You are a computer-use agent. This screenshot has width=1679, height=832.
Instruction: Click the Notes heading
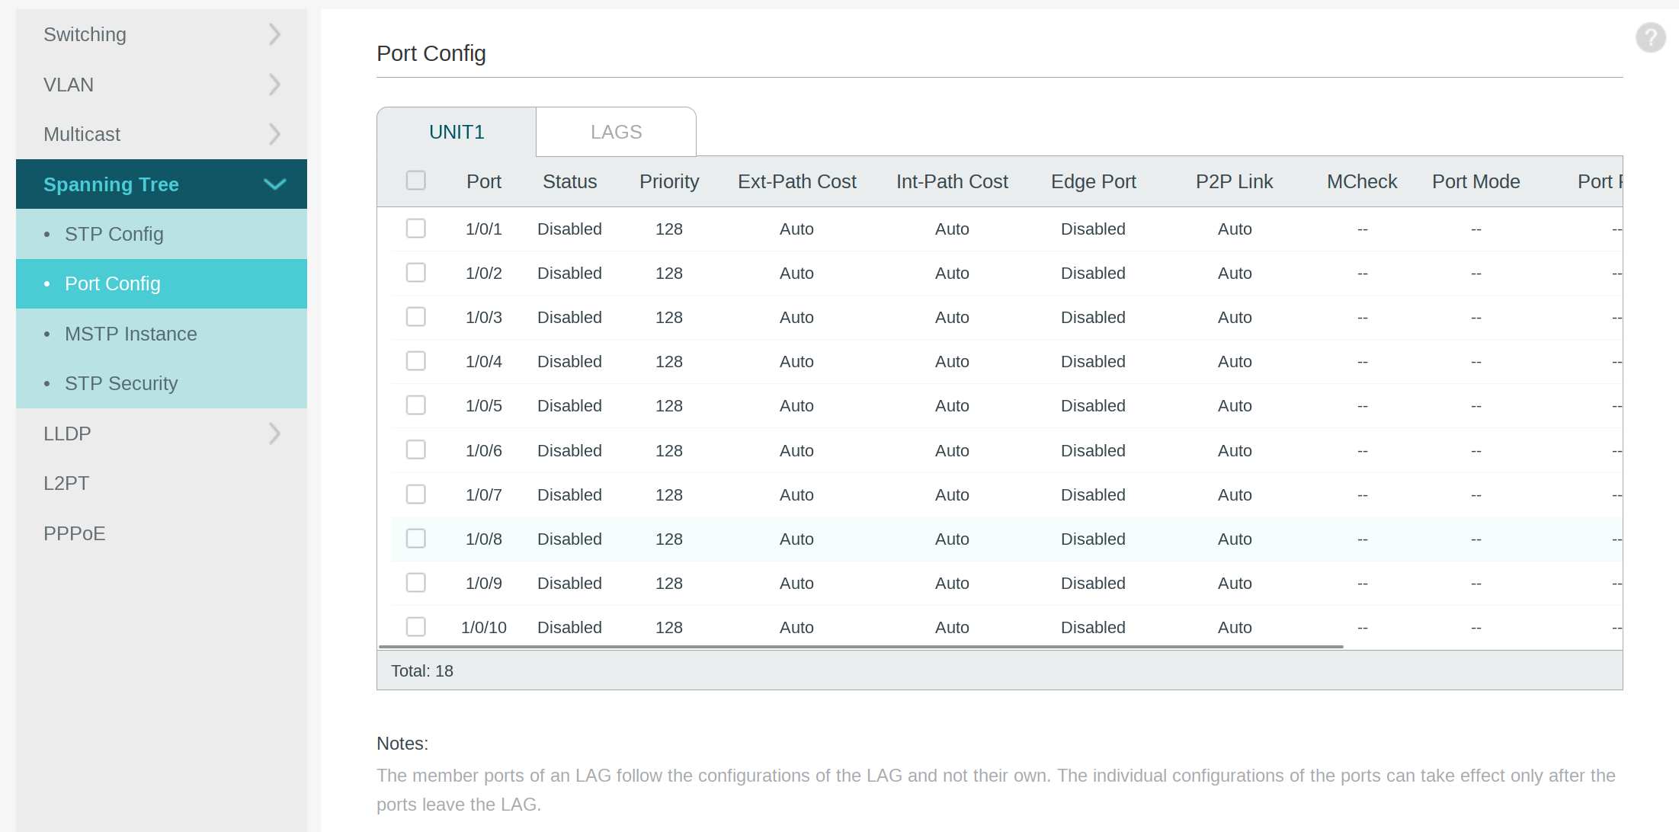coord(402,744)
